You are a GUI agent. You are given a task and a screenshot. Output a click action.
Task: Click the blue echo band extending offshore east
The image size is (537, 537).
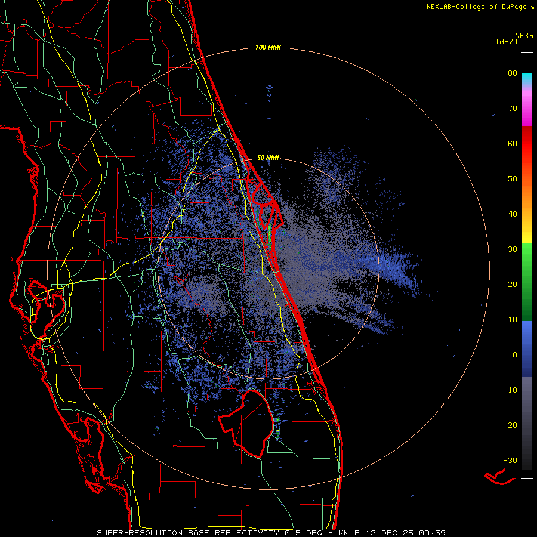(390, 269)
